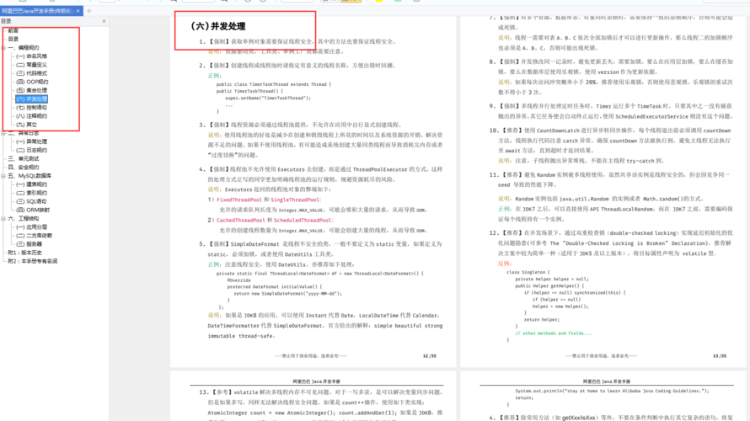Select the highlighted (六) 并发处理 item
The image size is (750, 421).
tap(31, 99)
